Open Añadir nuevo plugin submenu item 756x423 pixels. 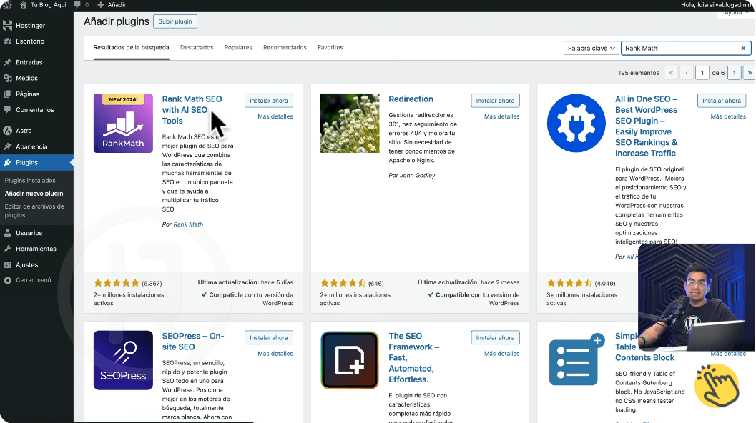34,193
